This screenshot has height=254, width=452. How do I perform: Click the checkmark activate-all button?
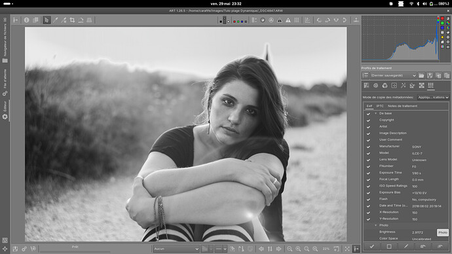tap(372, 247)
